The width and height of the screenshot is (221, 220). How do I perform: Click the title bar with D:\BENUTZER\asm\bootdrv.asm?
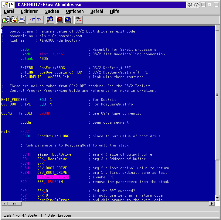100,5
